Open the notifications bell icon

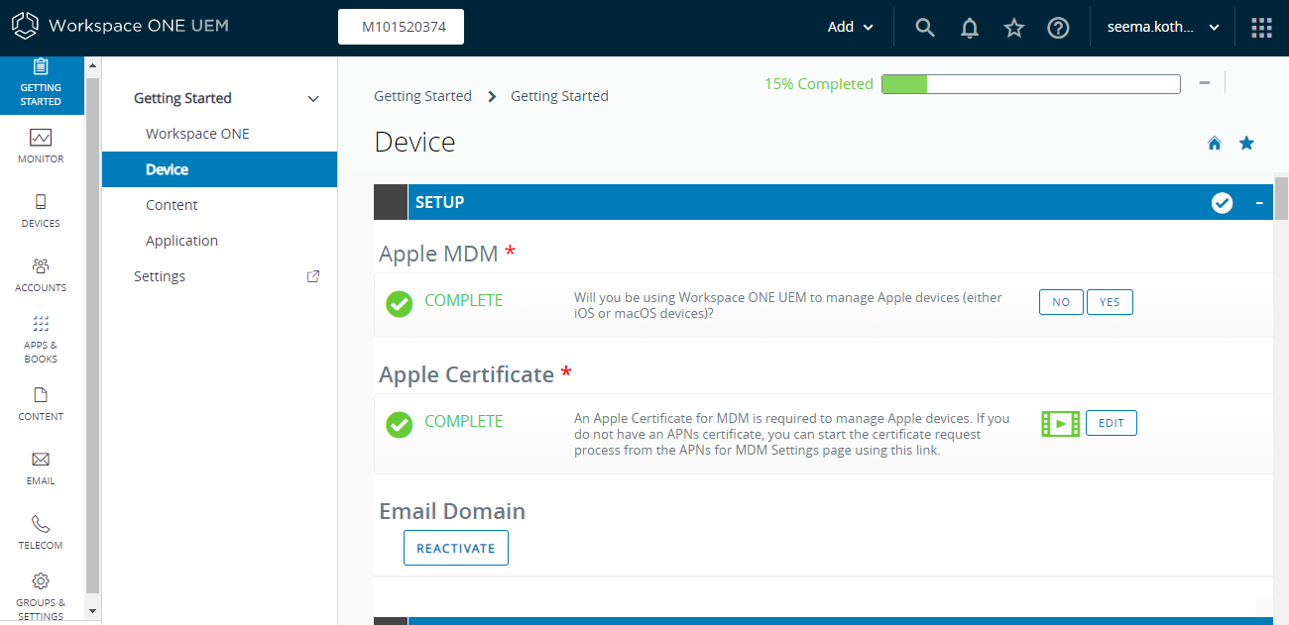pyautogui.click(x=970, y=28)
